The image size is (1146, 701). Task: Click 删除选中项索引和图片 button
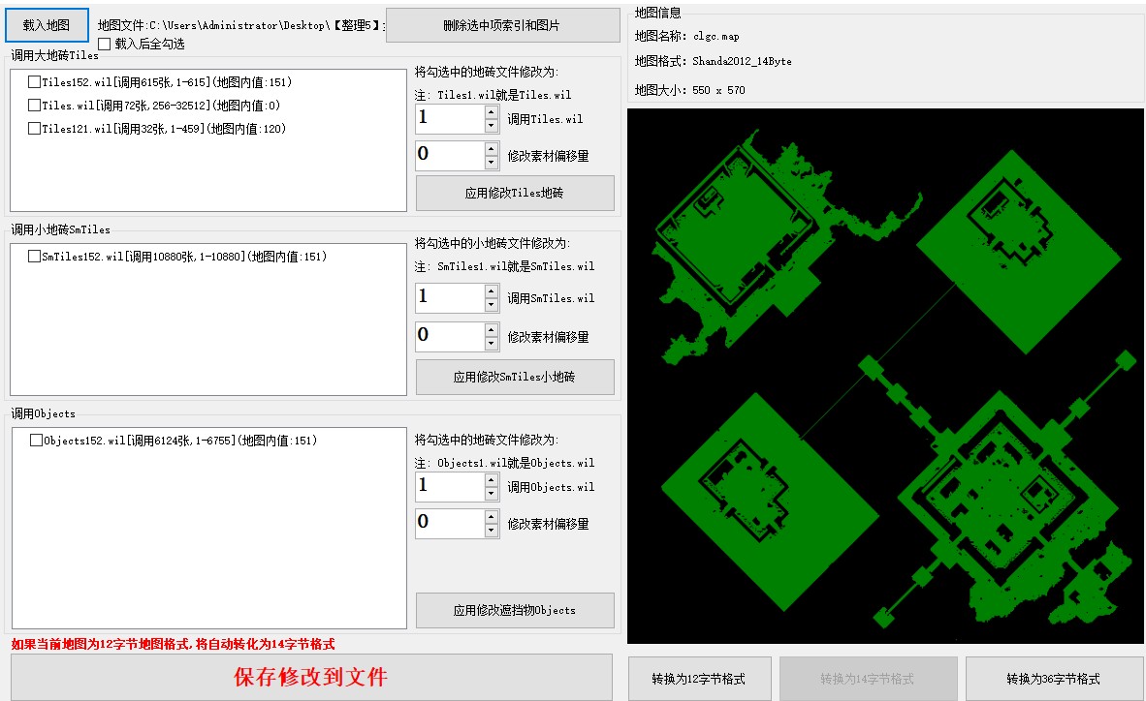[x=502, y=25]
